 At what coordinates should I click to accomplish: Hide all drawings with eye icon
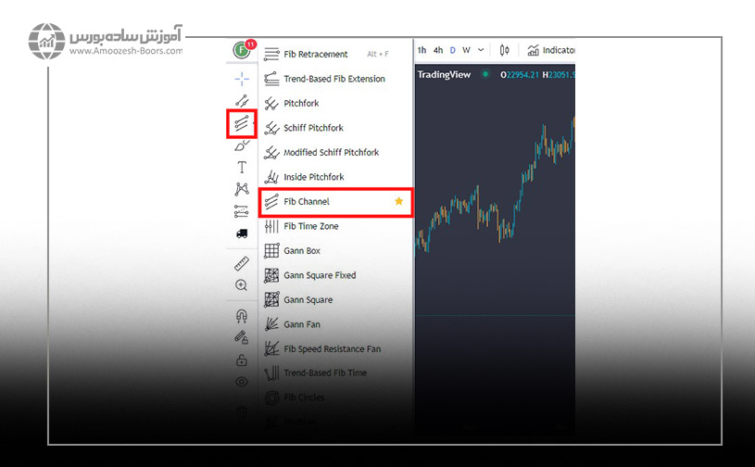[242, 382]
